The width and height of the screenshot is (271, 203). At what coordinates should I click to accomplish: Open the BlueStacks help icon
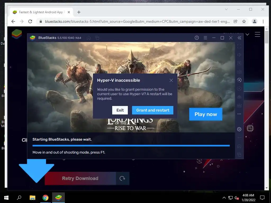tap(197, 38)
